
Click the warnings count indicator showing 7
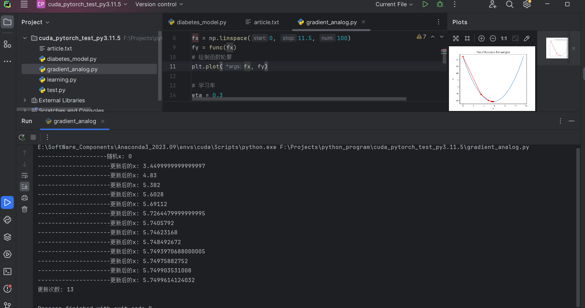[x=421, y=37]
